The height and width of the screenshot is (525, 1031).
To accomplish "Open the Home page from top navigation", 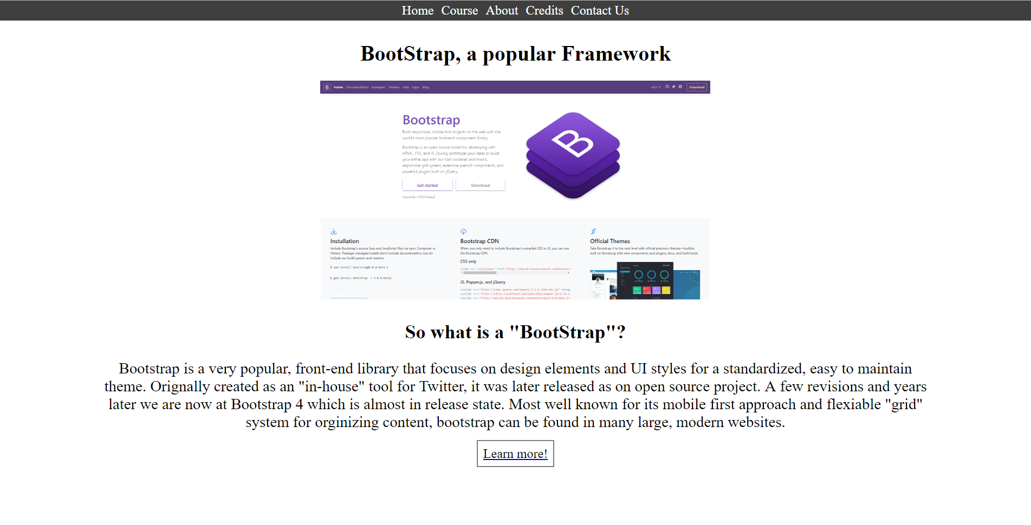I will 417,11.
